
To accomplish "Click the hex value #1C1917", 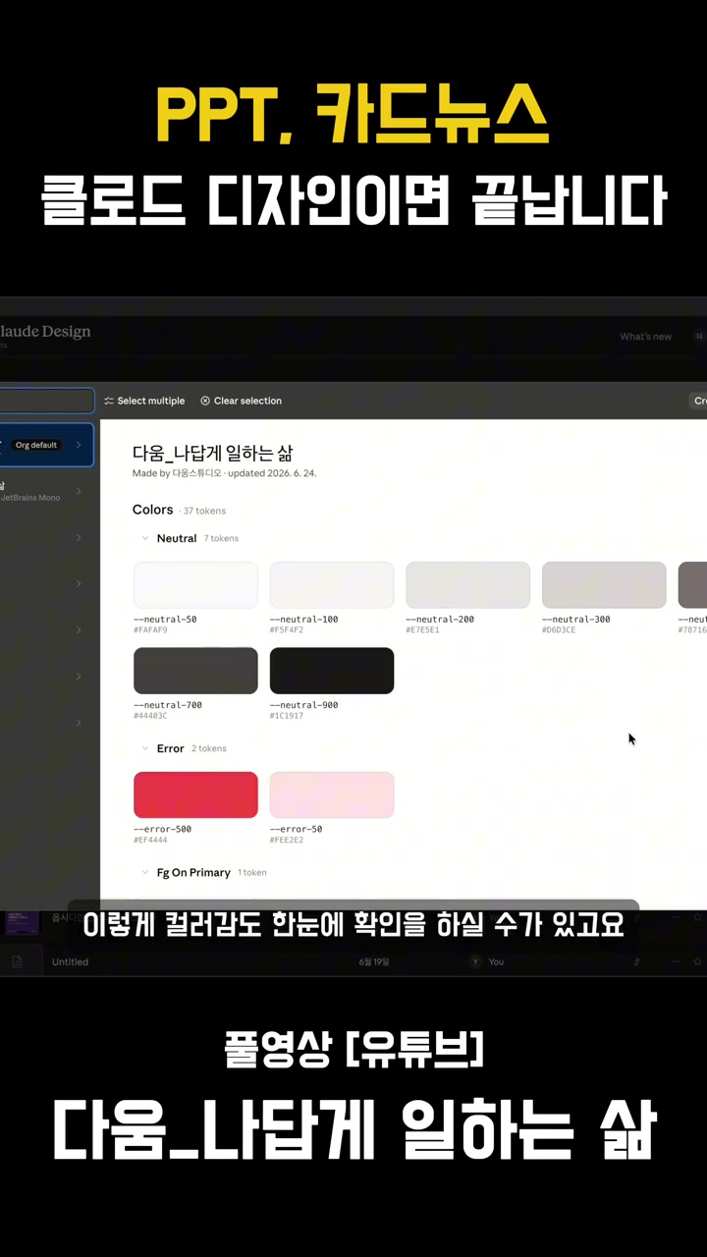I will [287, 715].
